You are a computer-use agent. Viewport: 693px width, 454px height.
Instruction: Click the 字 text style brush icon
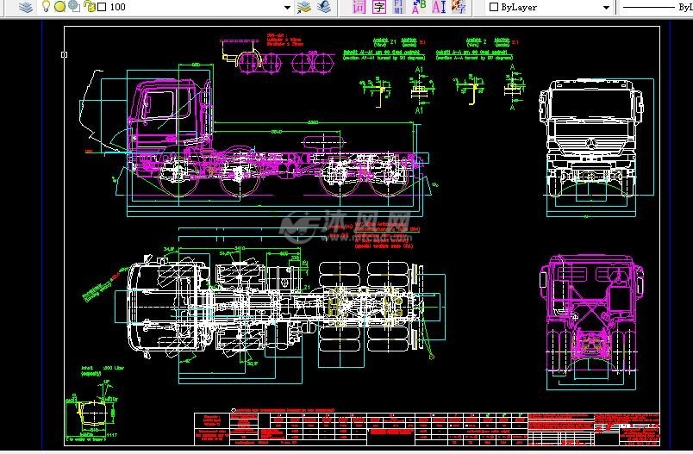[x=459, y=7]
